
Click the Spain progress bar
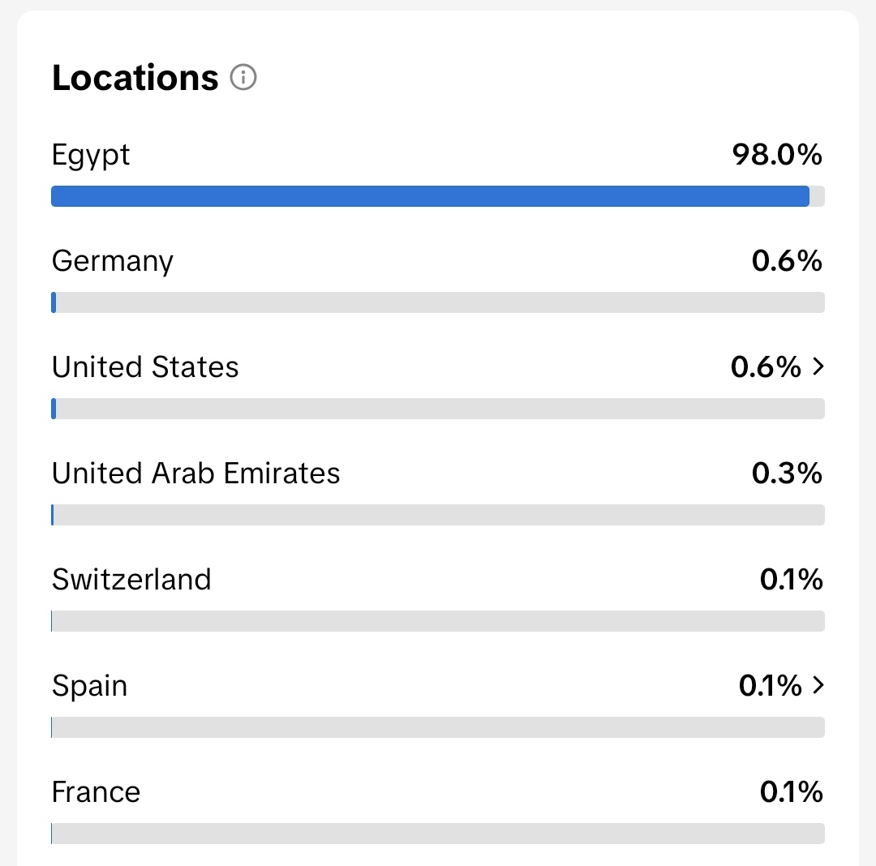coord(438,727)
